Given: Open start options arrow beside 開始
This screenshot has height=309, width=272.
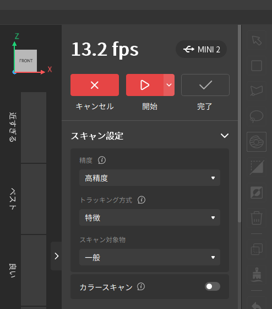Looking at the screenshot, I should tap(169, 85).
